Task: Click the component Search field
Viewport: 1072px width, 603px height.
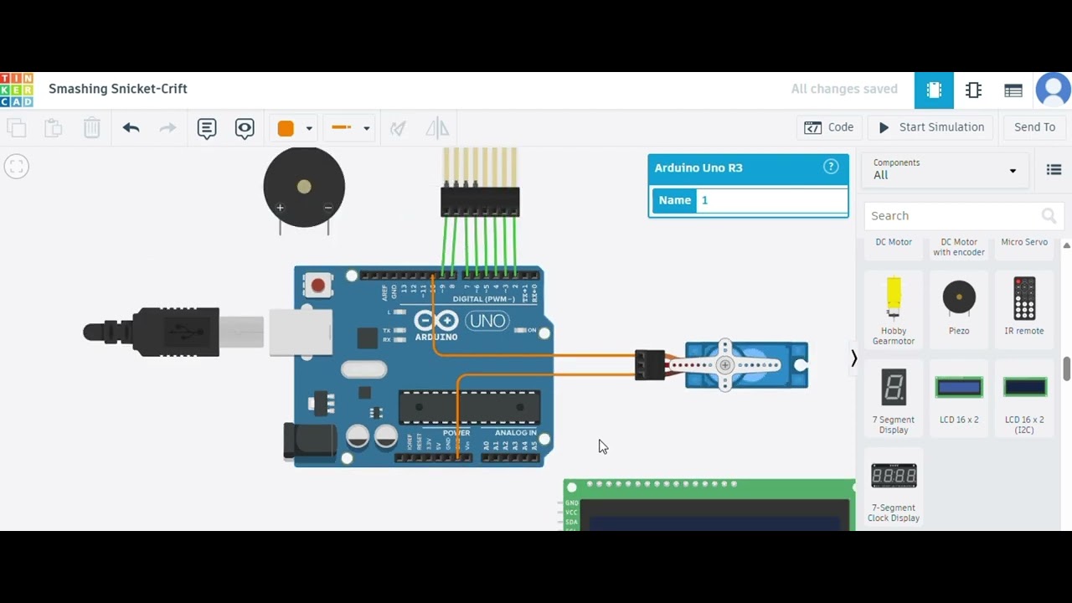Action: (964, 216)
